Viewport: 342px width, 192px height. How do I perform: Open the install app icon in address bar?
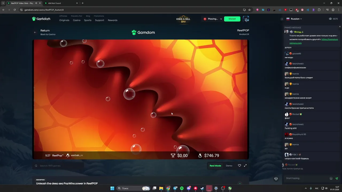244,10
